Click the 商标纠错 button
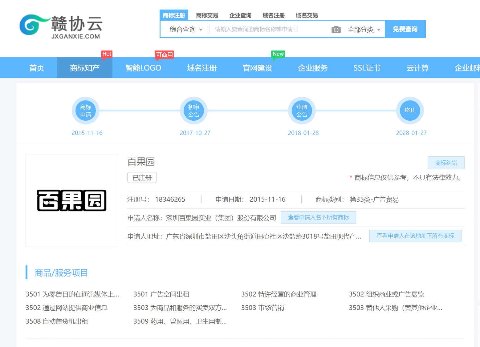The width and height of the screenshot is (480, 347). [x=446, y=163]
